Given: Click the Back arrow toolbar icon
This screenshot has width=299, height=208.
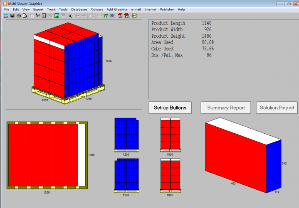Looking at the screenshot, I should tap(6, 16).
